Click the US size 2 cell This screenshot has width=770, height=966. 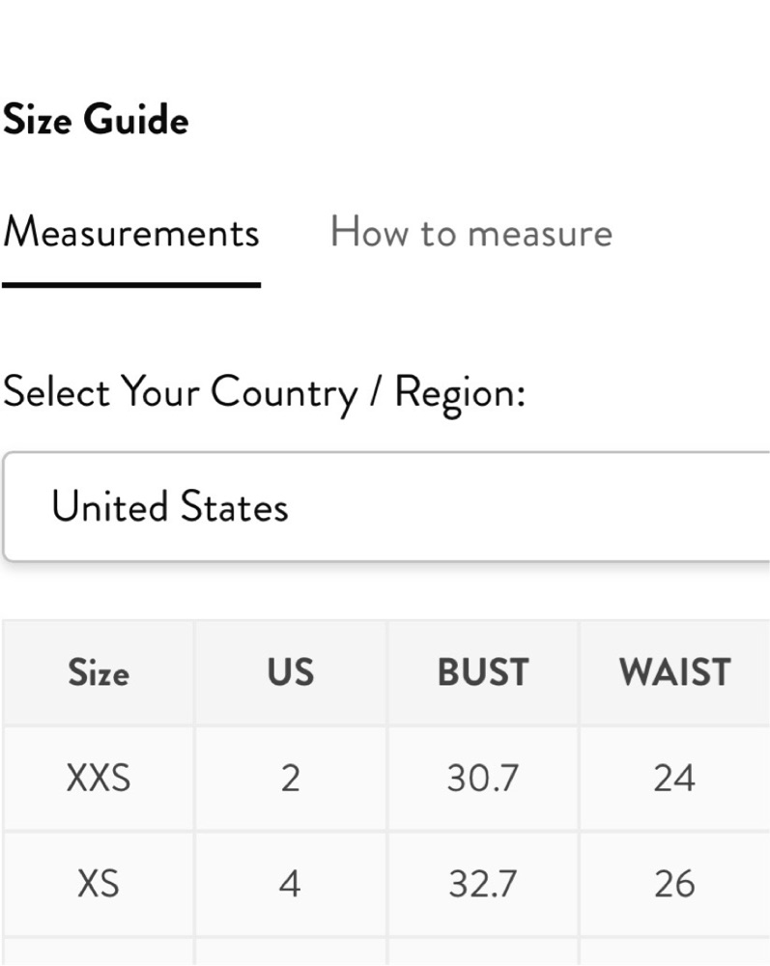291,779
